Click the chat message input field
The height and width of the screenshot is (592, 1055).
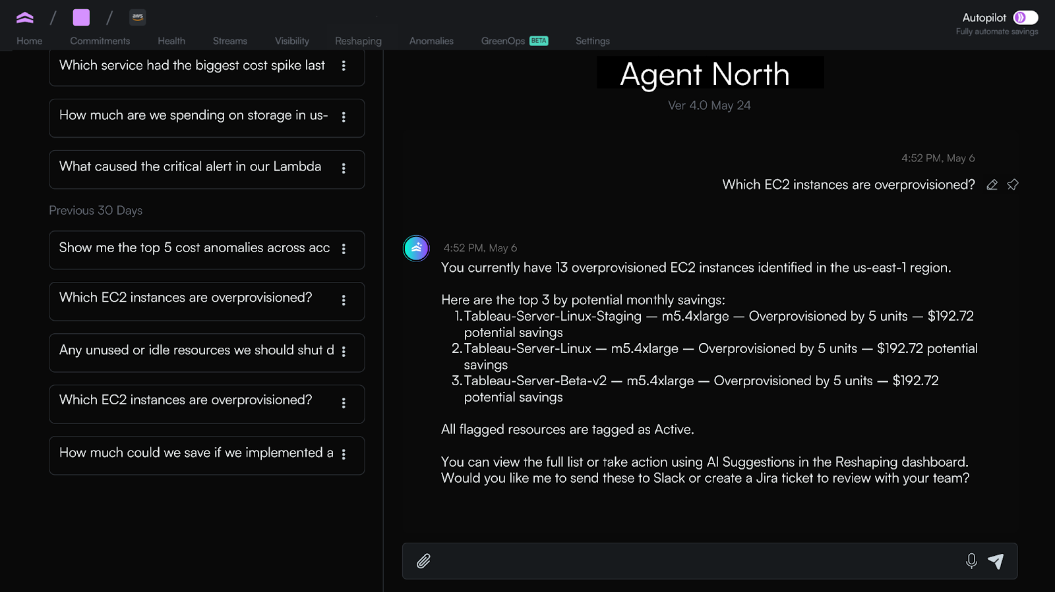709,561
